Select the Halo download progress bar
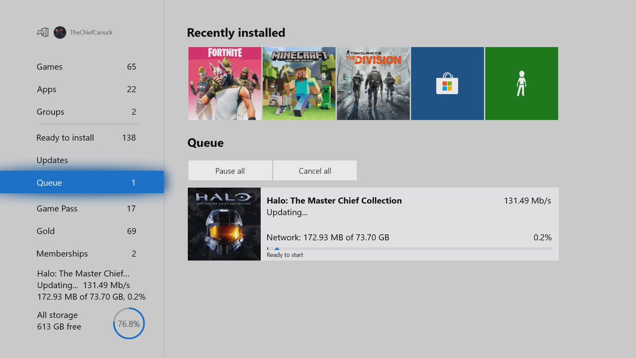 (409, 248)
